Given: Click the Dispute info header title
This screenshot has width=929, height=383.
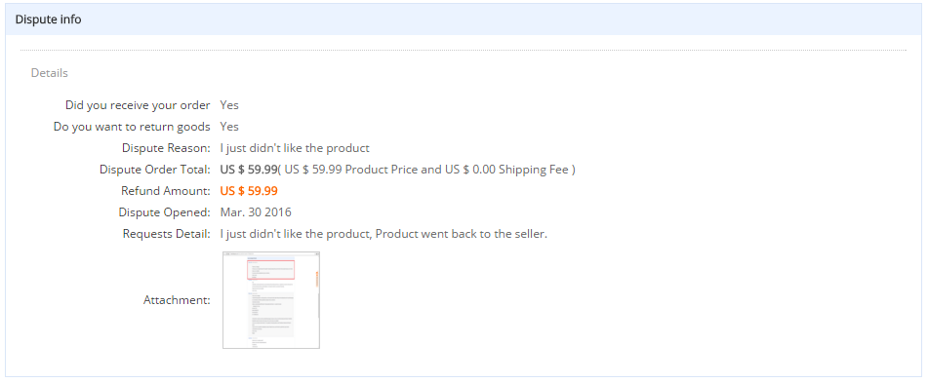Looking at the screenshot, I should pyautogui.click(x=48, y=19).
